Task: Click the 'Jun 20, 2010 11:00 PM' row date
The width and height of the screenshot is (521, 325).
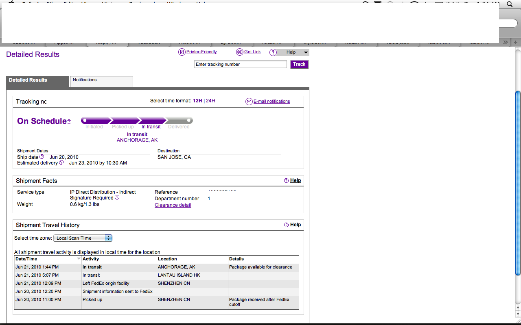Action: coord(38,299)
